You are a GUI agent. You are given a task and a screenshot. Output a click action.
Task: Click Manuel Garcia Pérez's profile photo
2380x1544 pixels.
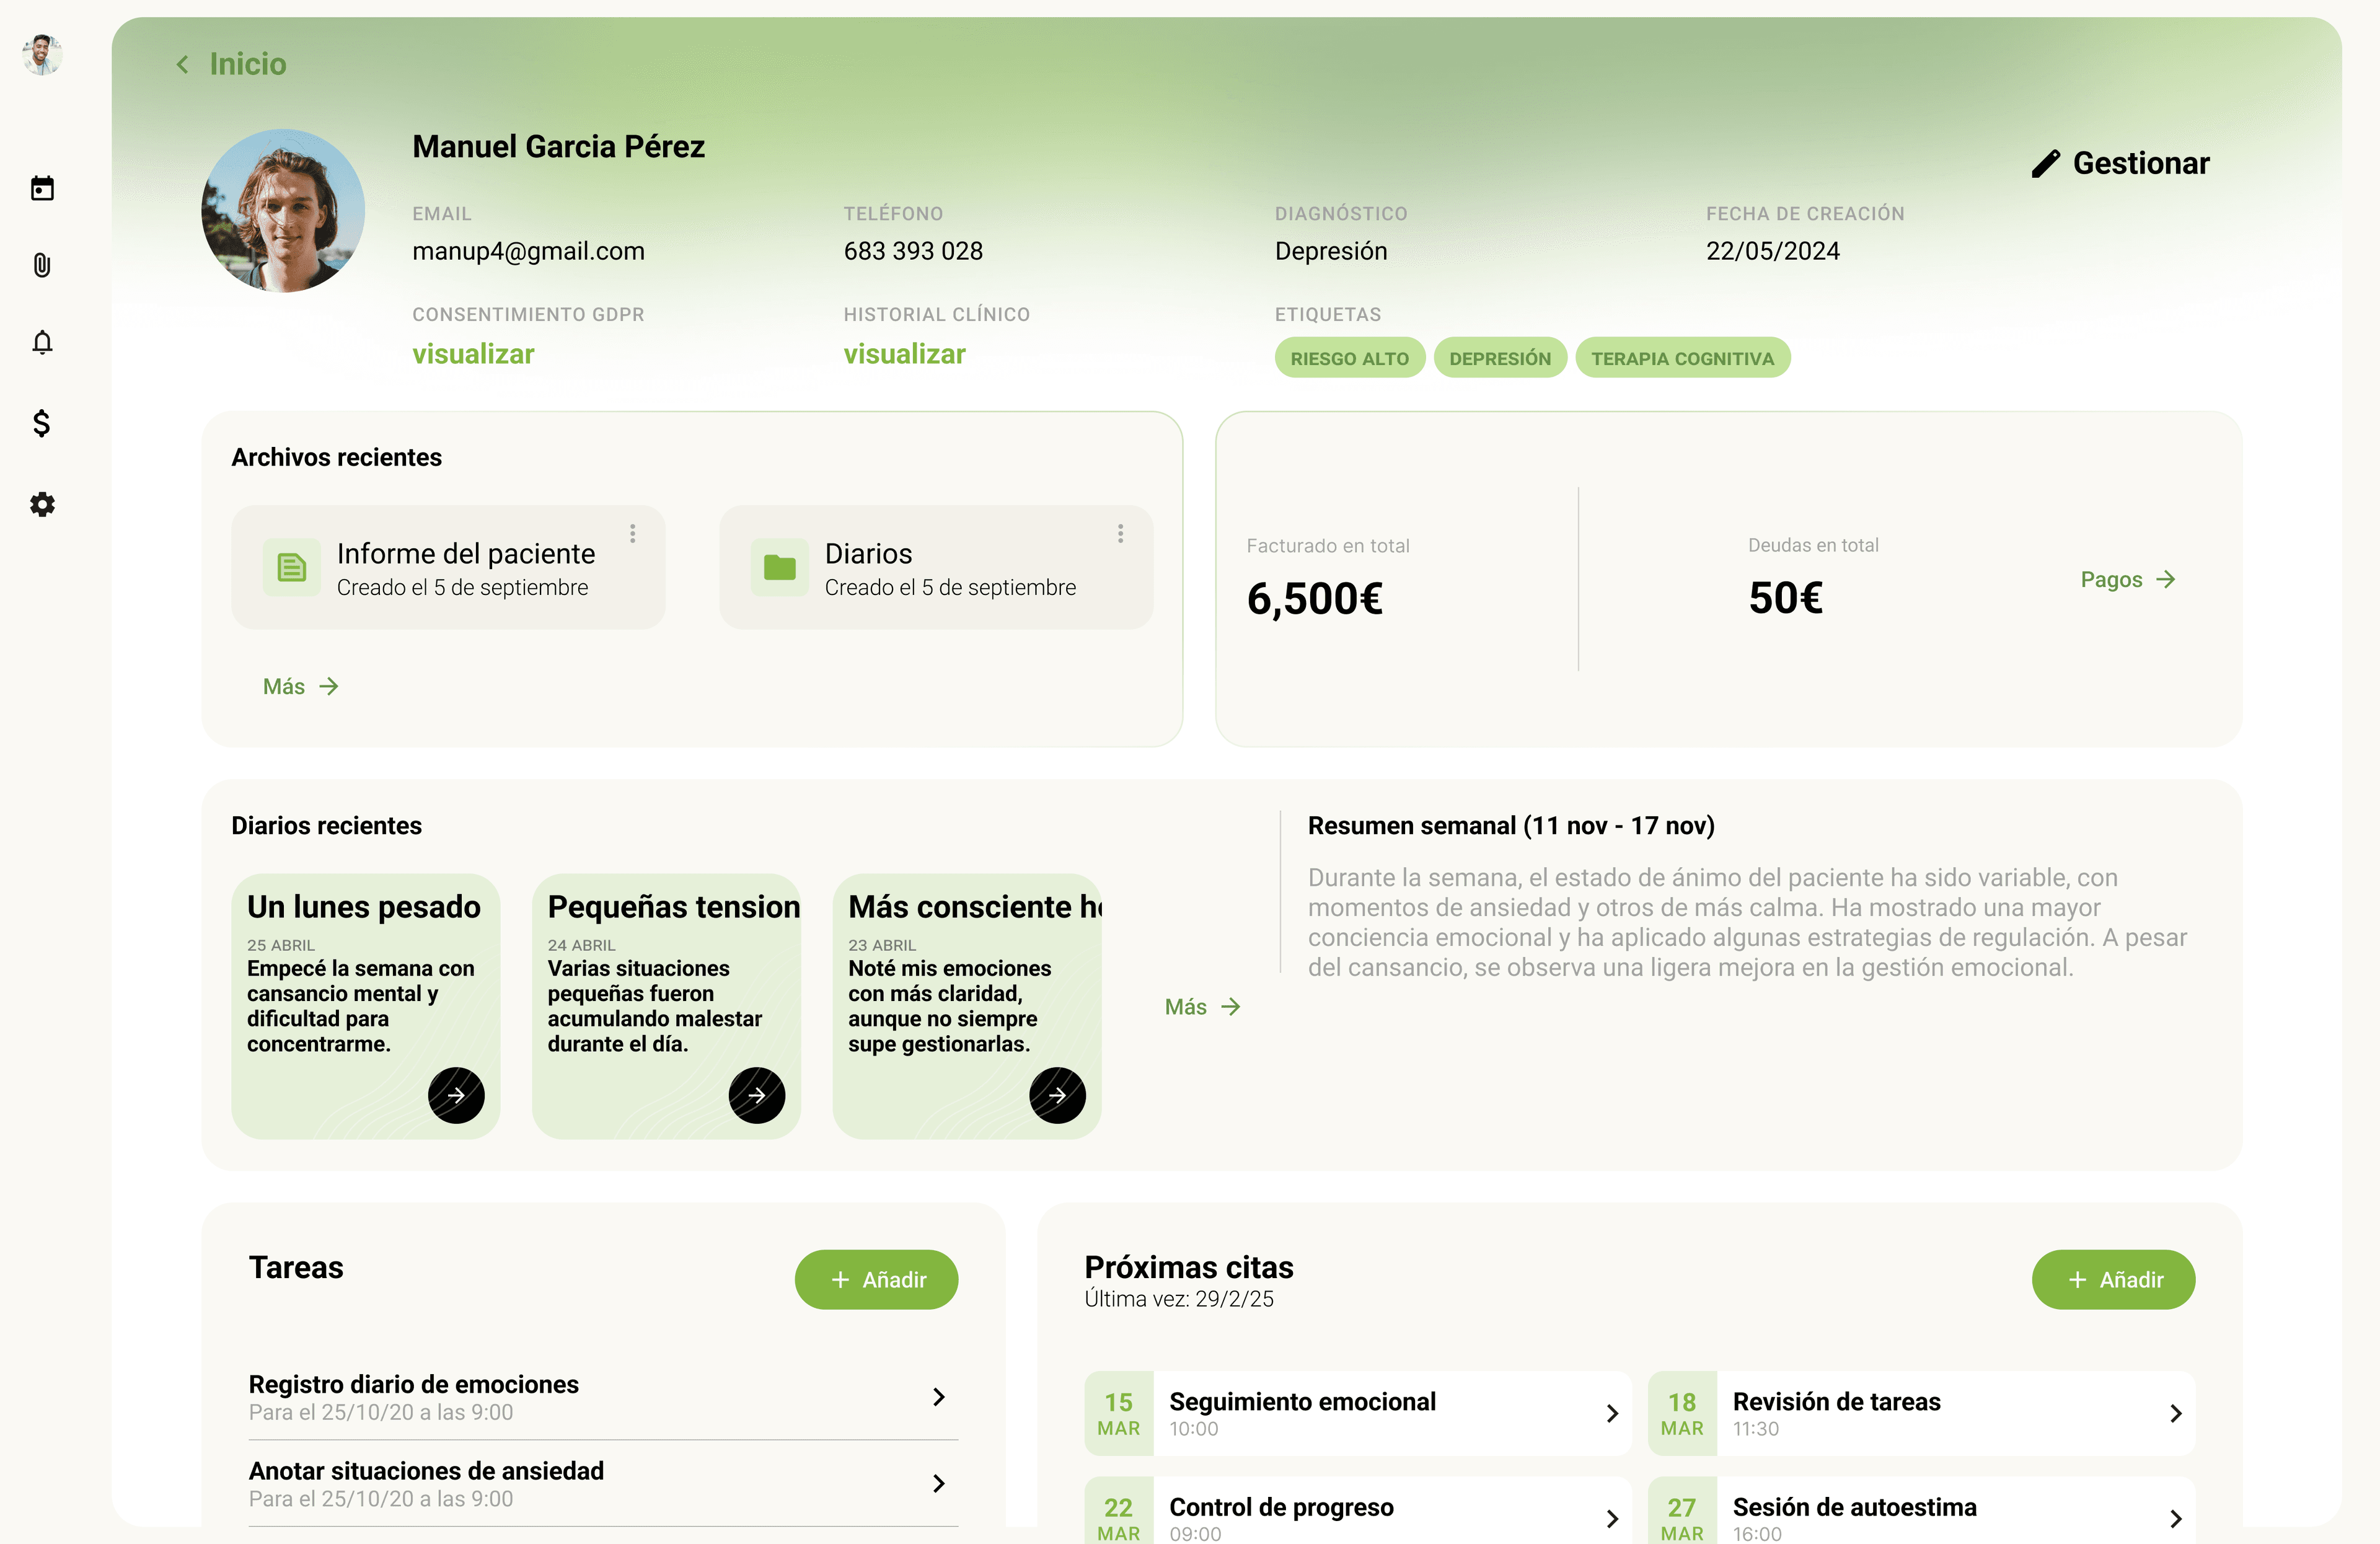[x=283, y=211]
